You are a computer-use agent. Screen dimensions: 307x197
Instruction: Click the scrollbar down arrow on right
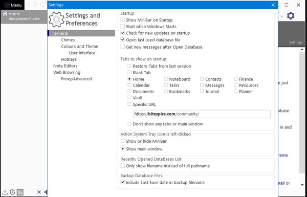302,185
